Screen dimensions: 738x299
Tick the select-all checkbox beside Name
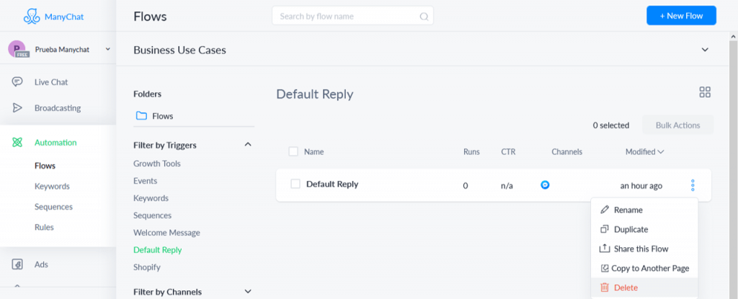tap(293, 151)
